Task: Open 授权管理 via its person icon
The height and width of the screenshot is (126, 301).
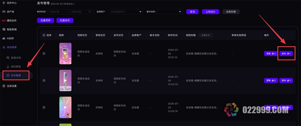Action: tap(8, 67)
